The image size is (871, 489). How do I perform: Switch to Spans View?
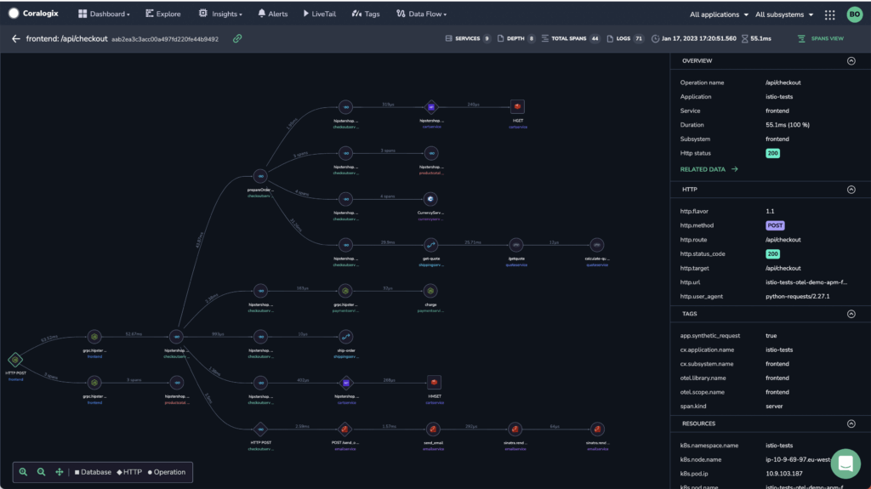tap(821, 39)
